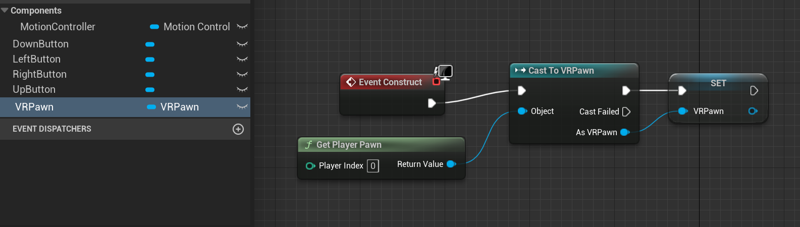Select the Event Construct node title
Screen dimensions: 800x227
[390, 82]
